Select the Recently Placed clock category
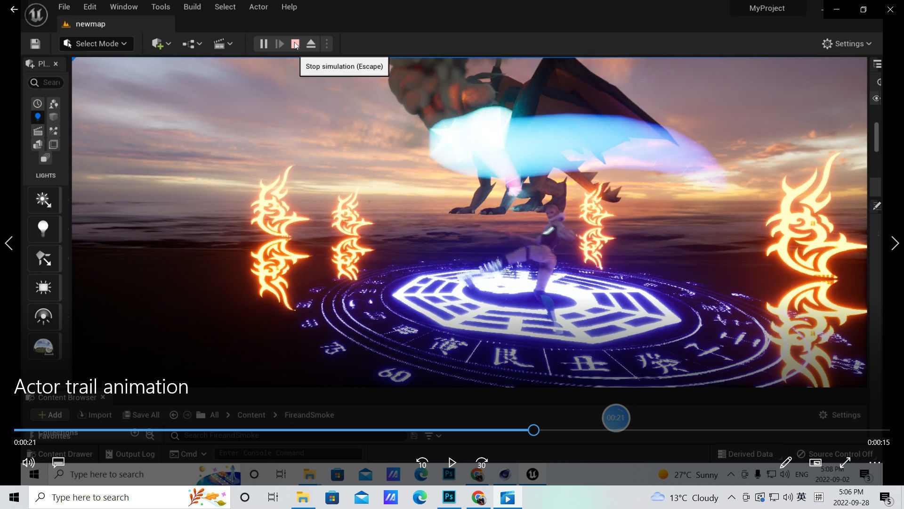Viewport: 904px width, 509px height. click(x=38, y=104)
